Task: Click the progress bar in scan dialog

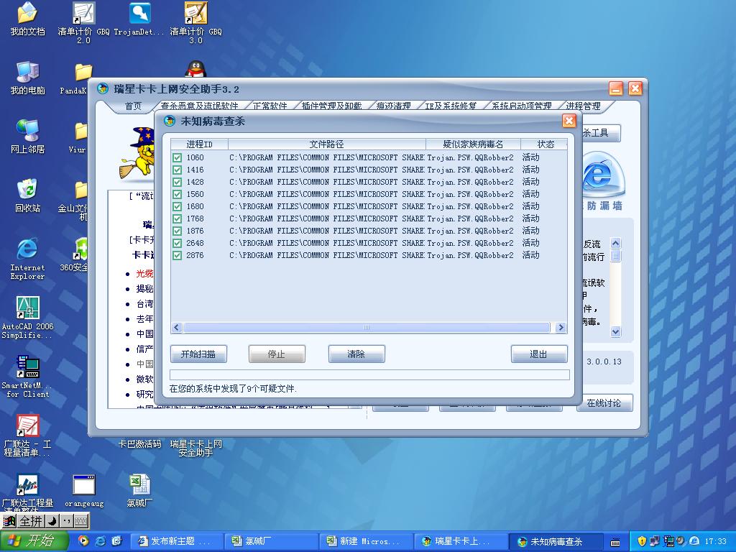Action: click(369, 374)
